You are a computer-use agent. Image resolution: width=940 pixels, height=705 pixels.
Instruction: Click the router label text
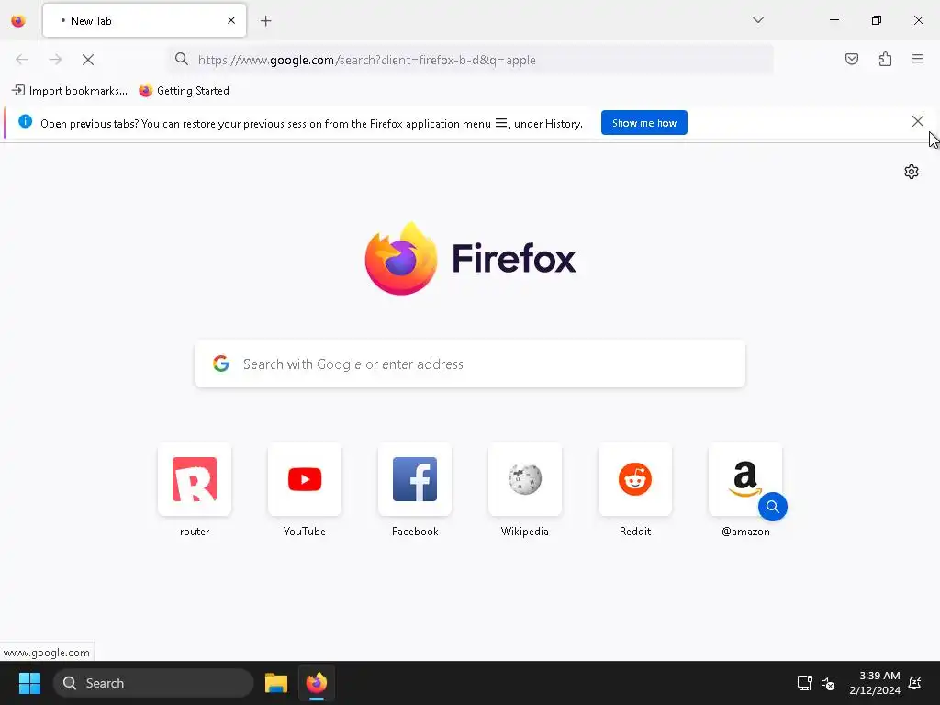(195, 532)
